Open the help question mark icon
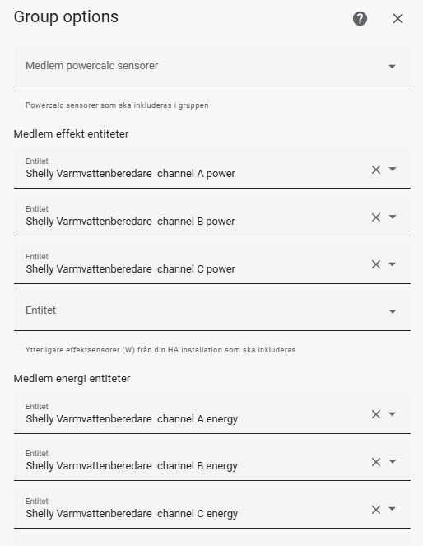 click(360, 18)
